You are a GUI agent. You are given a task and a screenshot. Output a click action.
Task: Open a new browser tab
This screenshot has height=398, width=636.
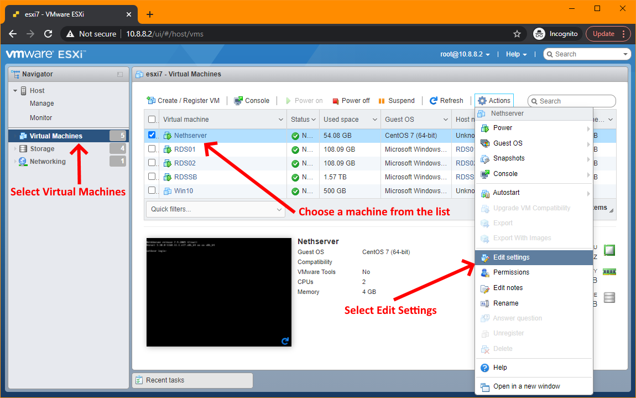point(150,14)
